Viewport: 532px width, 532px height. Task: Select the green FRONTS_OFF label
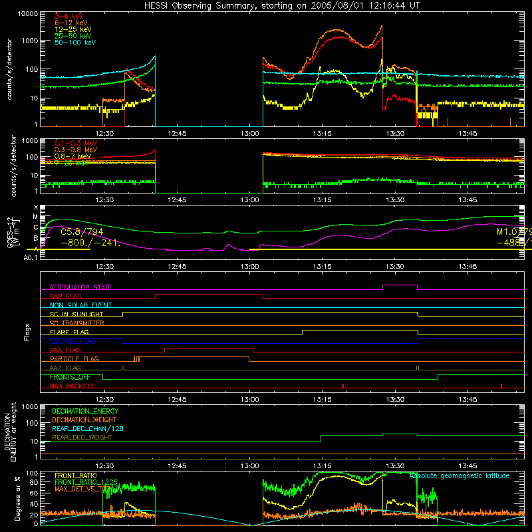pos(70,377)
